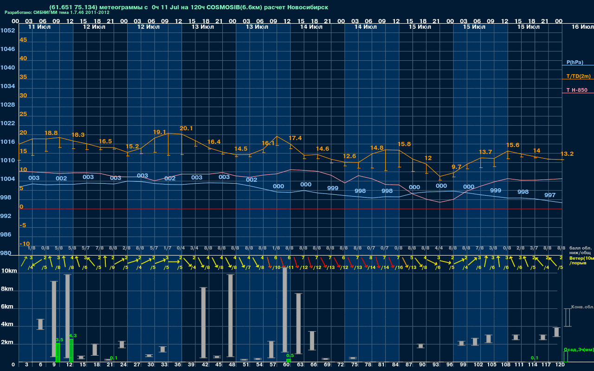Screen dimensions: 594x371
Task: Click the 1028 pressure axis tick
Action: [7, 105]
